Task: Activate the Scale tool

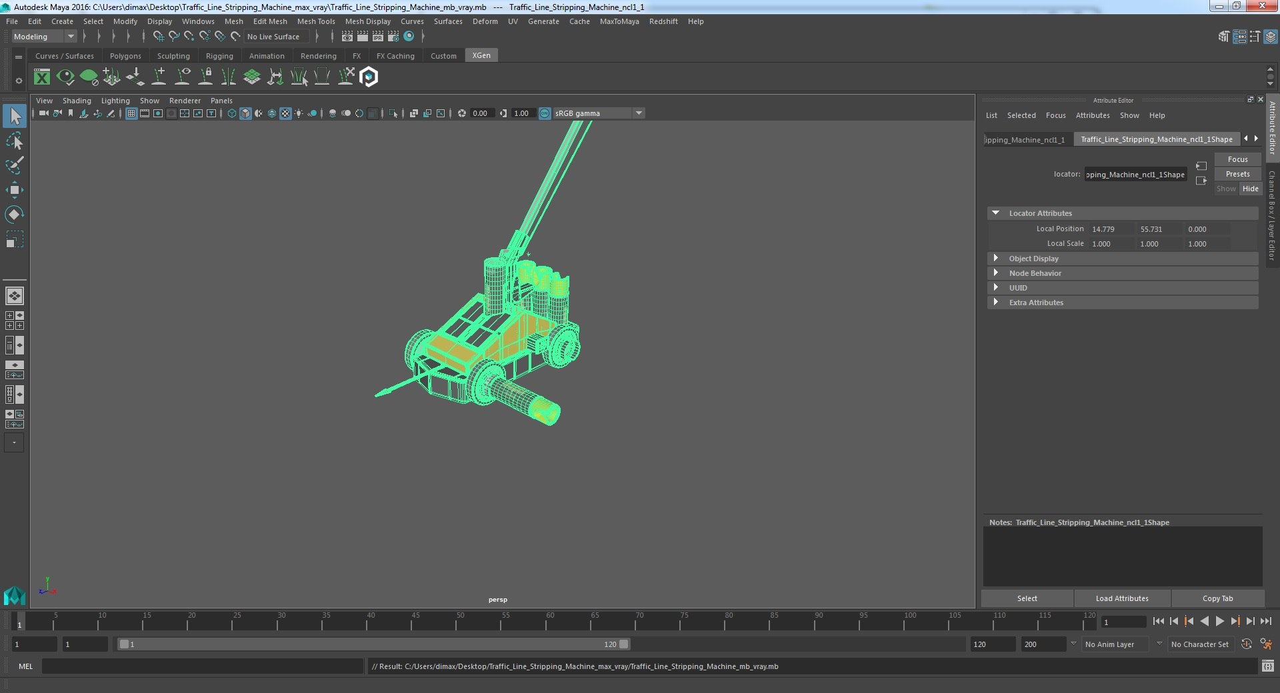Action: click(x=15, y=239)
